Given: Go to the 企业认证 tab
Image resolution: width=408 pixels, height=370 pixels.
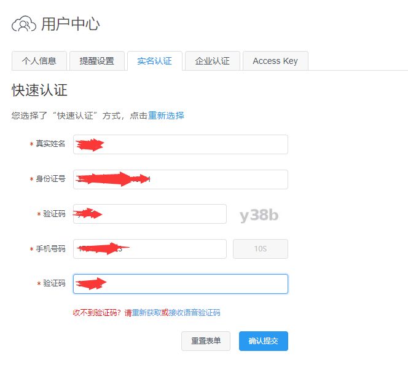Looking at the screenshot, I should point(212,61).
